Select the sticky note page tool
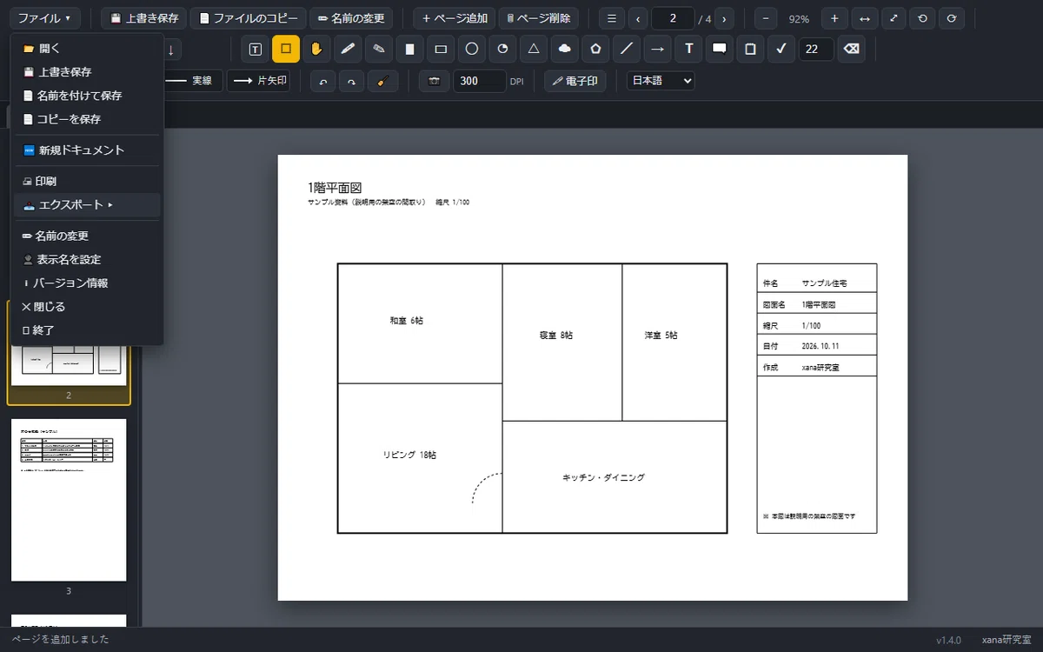1043x652 pixels. click(x=750, y=50)
